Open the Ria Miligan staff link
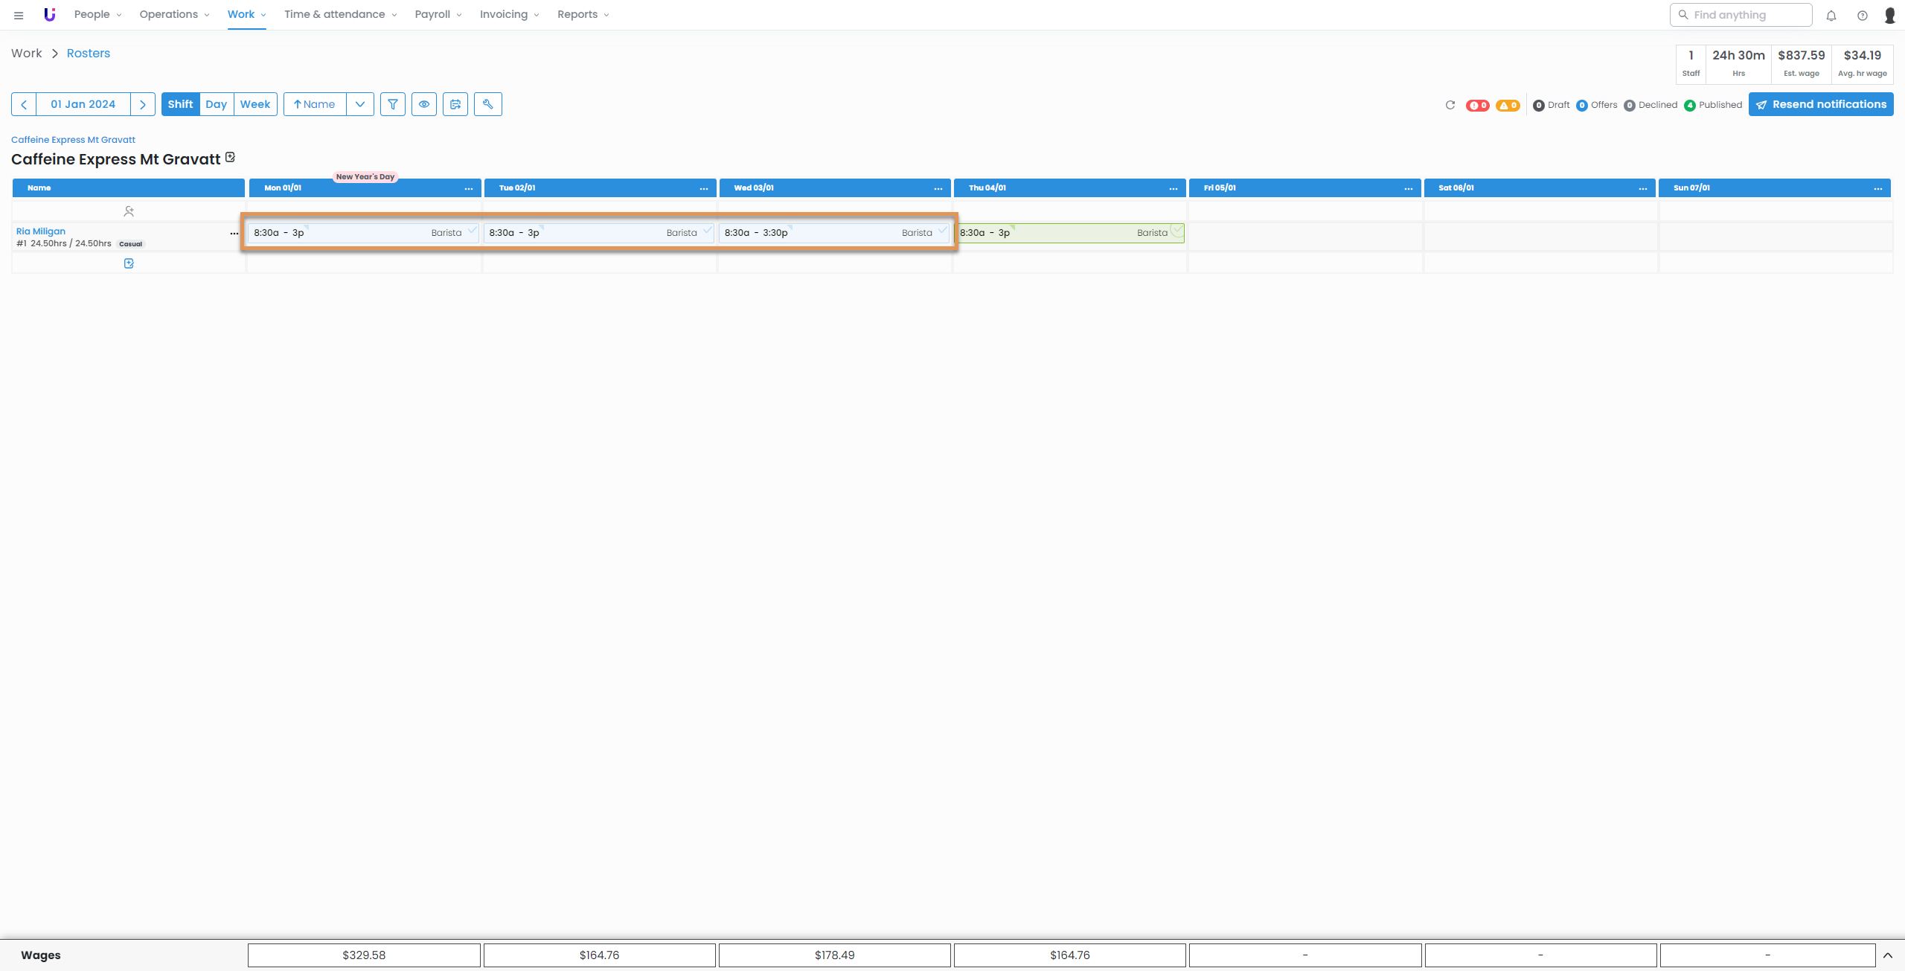Image resolution: width=1905 pixels, height=971 pixels. point(41,231)
